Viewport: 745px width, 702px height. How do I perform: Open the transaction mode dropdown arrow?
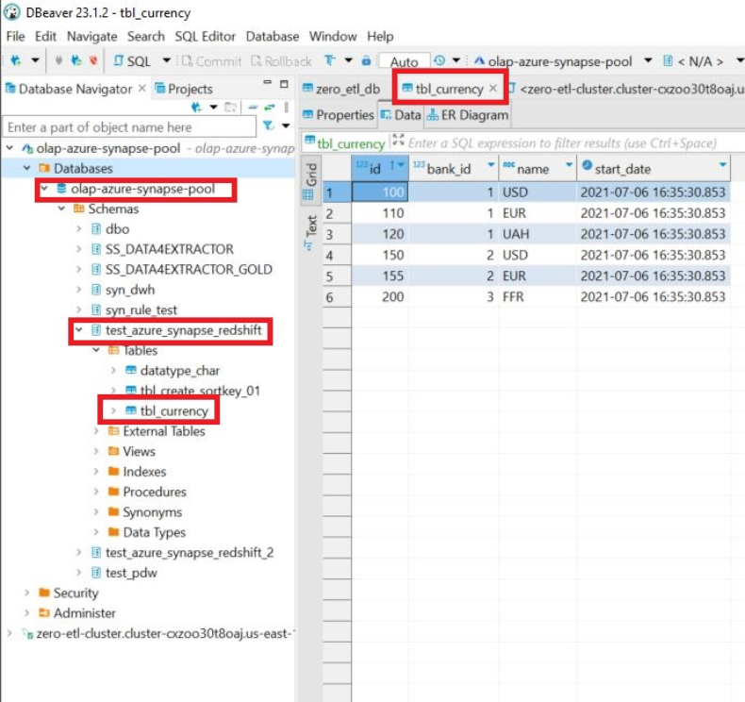pyautogui.click(x=348, y=60)
